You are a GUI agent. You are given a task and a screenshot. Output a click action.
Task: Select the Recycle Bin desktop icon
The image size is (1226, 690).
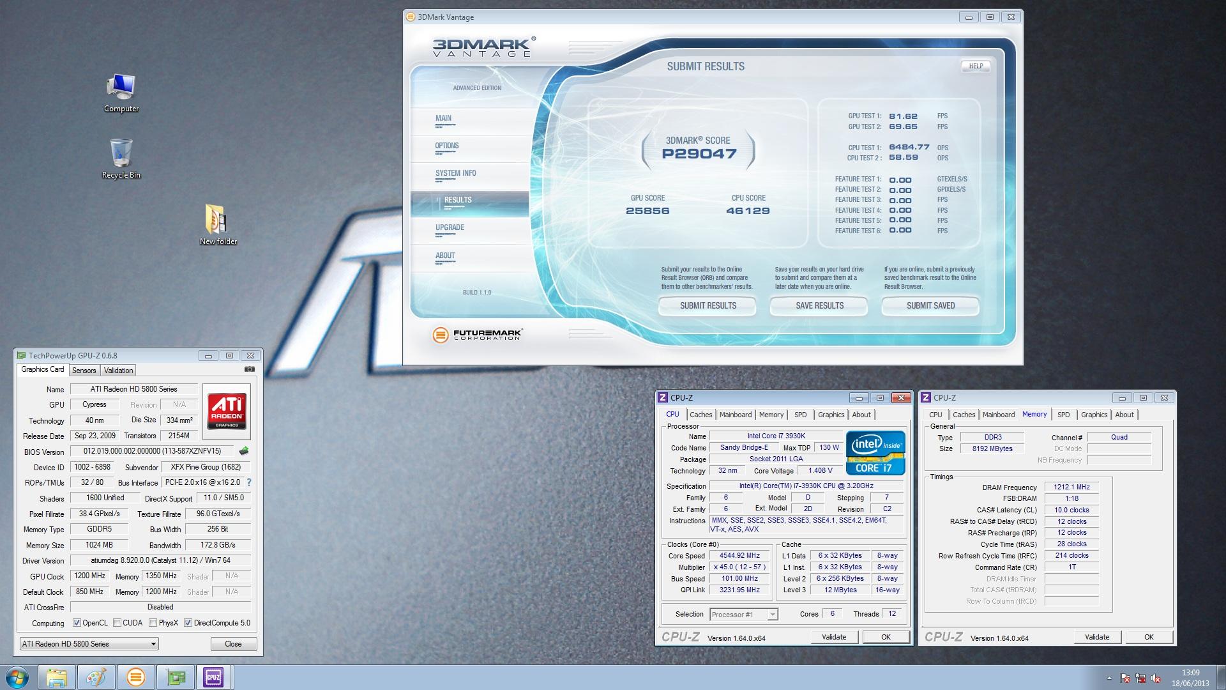[121, 159]
